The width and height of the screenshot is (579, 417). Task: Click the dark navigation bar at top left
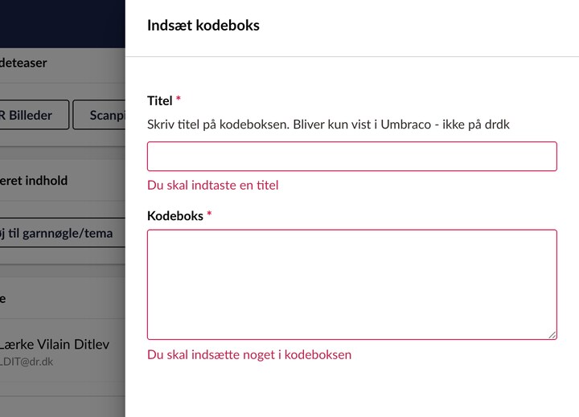click(62, 22)
